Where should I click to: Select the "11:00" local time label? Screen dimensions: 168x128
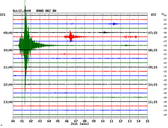click(8, 67)
